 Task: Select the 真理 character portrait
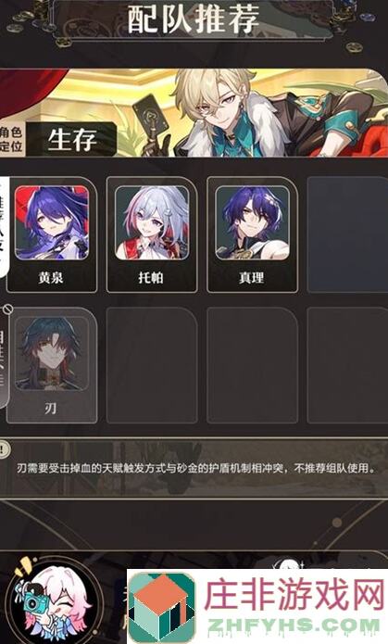252,222
